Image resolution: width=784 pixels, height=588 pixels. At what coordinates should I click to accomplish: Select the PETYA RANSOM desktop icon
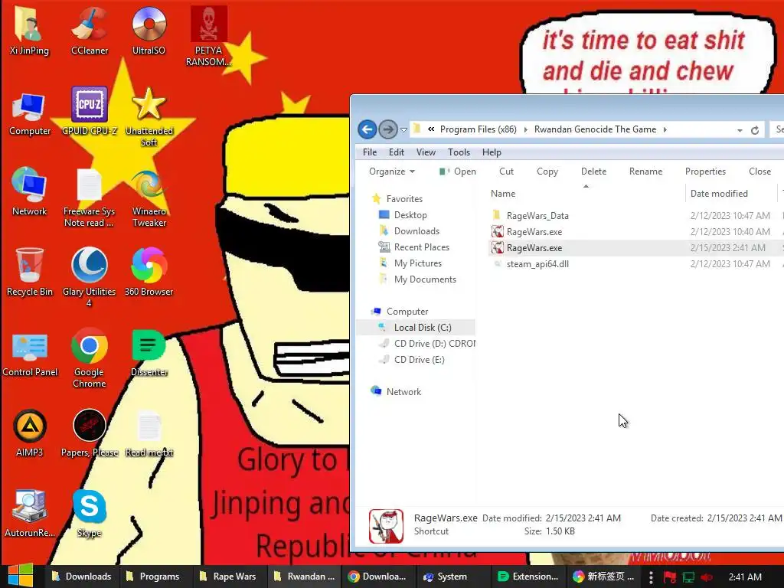(x=208, y=36)
